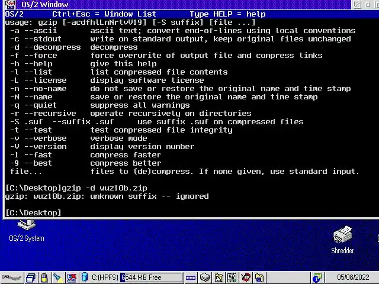Open the last yellow folder icon in tray
This screenshot has width=379, height=284.
(259, 277)
